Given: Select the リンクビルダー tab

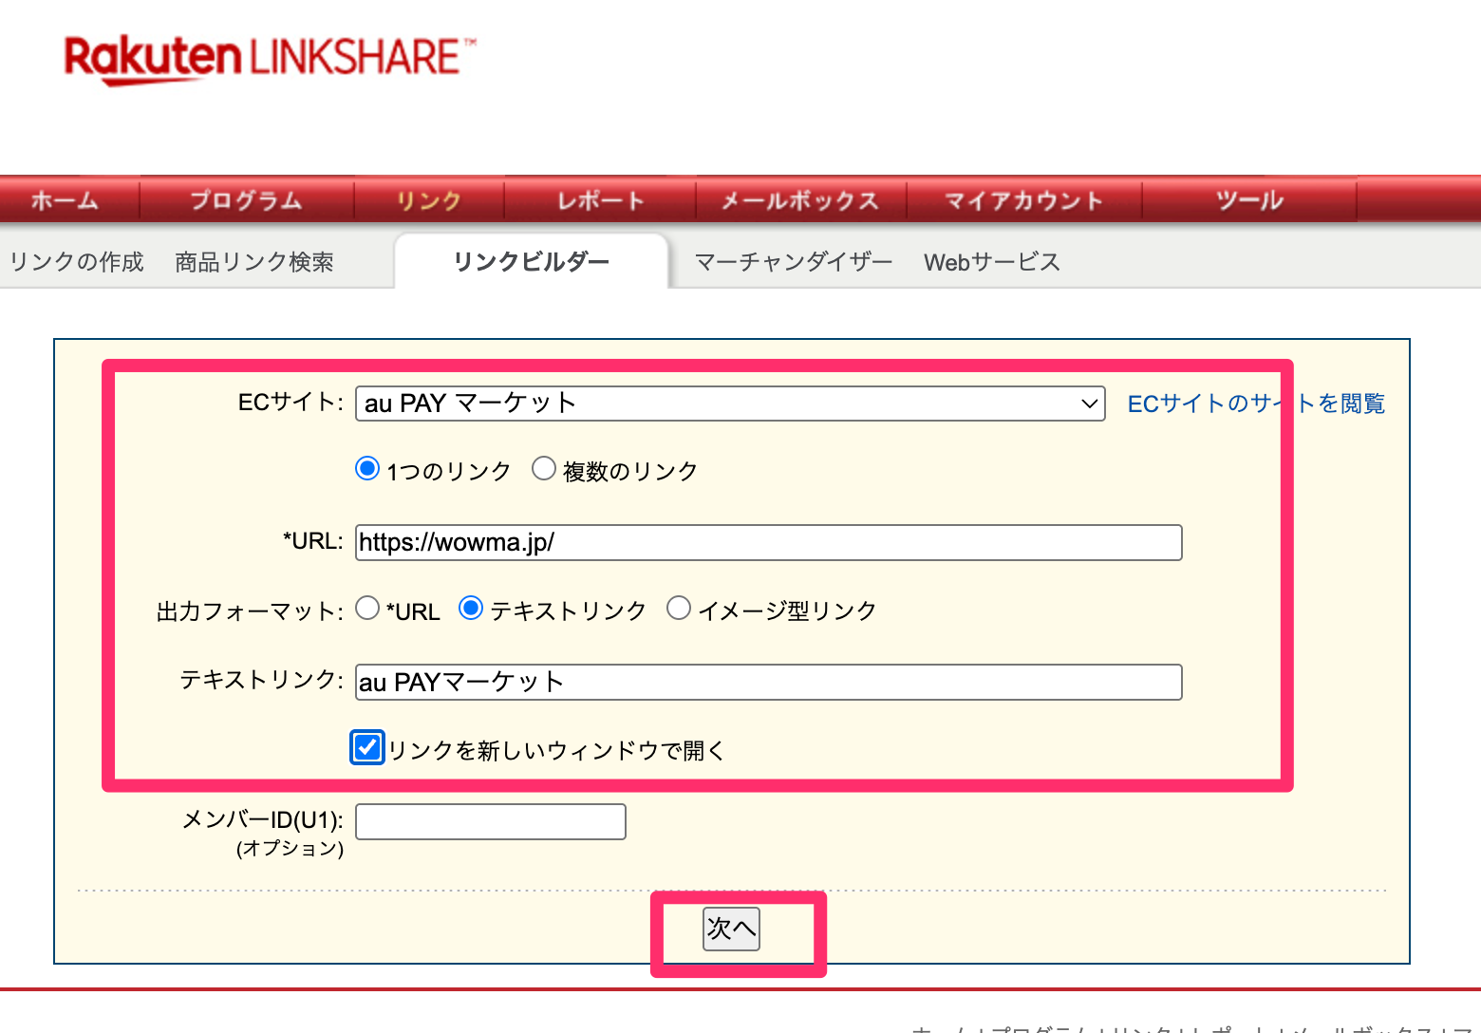Looking at the screenshot, I should [532, 261].
